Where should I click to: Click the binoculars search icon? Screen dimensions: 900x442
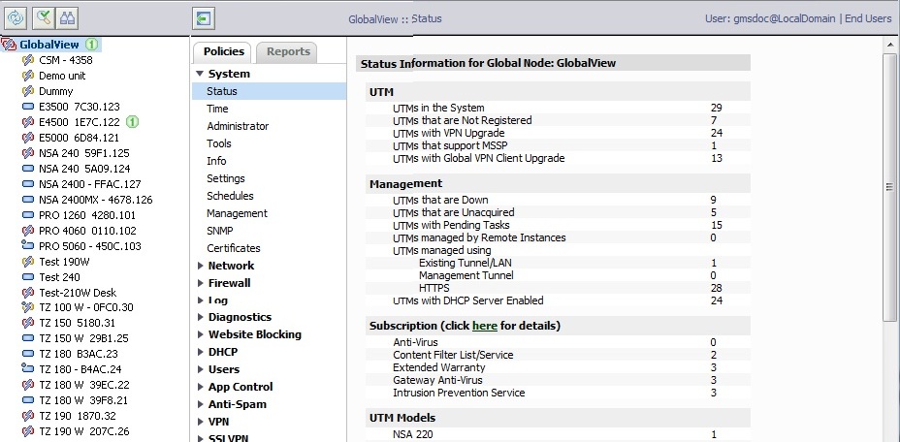[x=68, y=18]
